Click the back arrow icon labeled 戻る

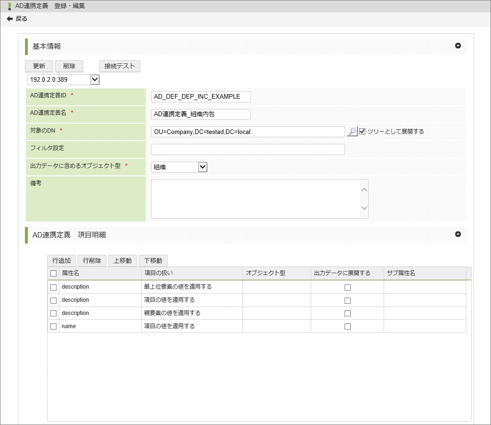[10, 19]
